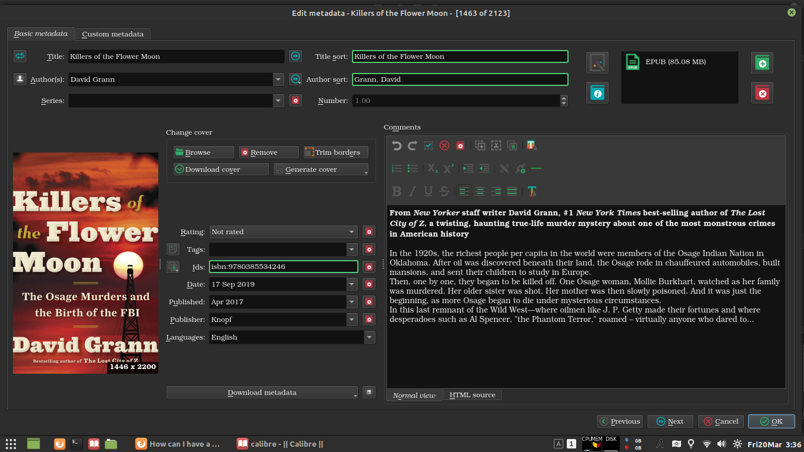Confirm changes with the OK button
The height and width of the screenshot is (452, 804).
771,421
